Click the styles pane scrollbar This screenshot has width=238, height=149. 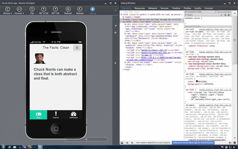coord(234,40)
